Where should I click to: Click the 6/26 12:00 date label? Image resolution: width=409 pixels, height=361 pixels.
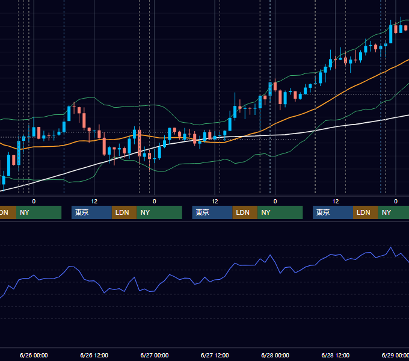click(94, 355)
